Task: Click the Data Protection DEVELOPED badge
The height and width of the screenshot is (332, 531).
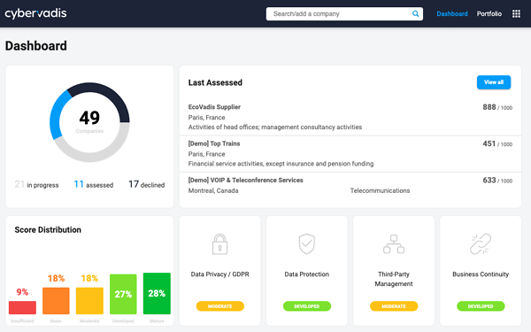Action: pyautogui.click(x=307, y=306)
